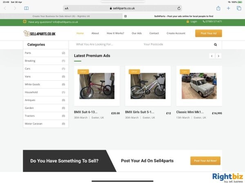Click the Sell4Parts.co.uk logo

tap(40, 33)
